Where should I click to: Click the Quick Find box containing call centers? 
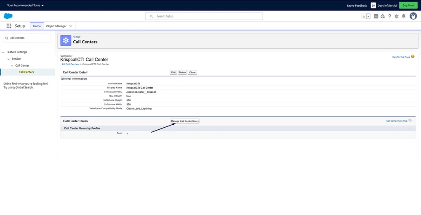coord(27,38)
